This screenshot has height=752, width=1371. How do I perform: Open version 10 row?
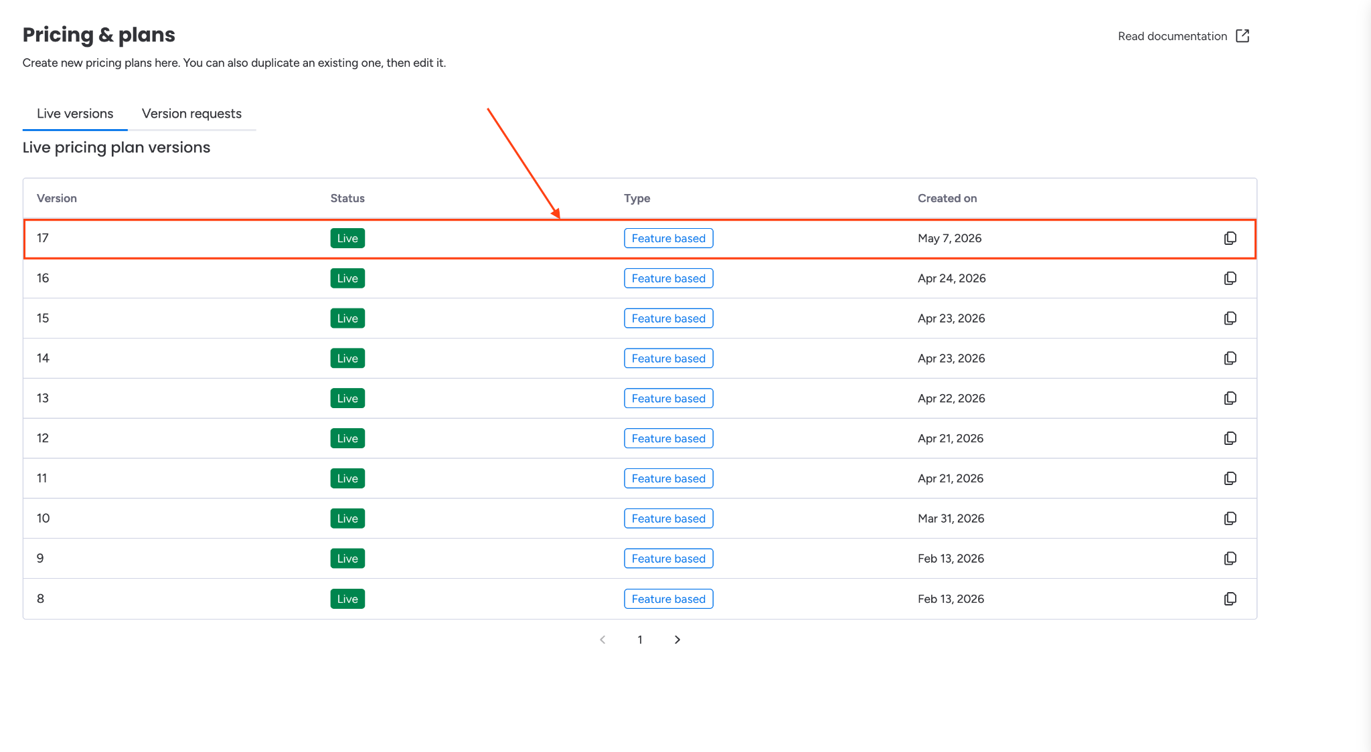click(x=639, y=519)
